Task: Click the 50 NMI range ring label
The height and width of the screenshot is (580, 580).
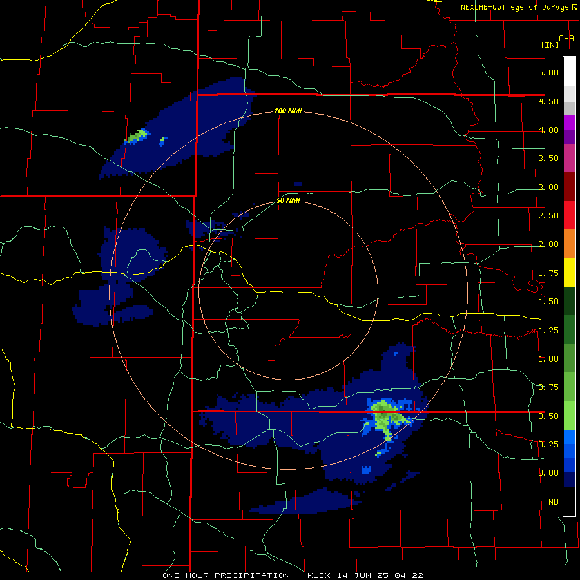Action: (288, 201)
